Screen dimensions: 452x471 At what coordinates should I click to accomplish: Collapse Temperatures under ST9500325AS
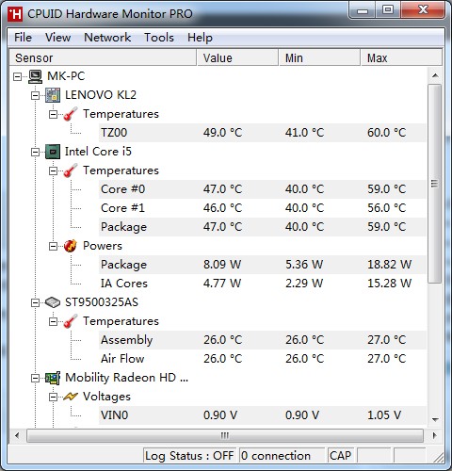click(x=53, y=321)
